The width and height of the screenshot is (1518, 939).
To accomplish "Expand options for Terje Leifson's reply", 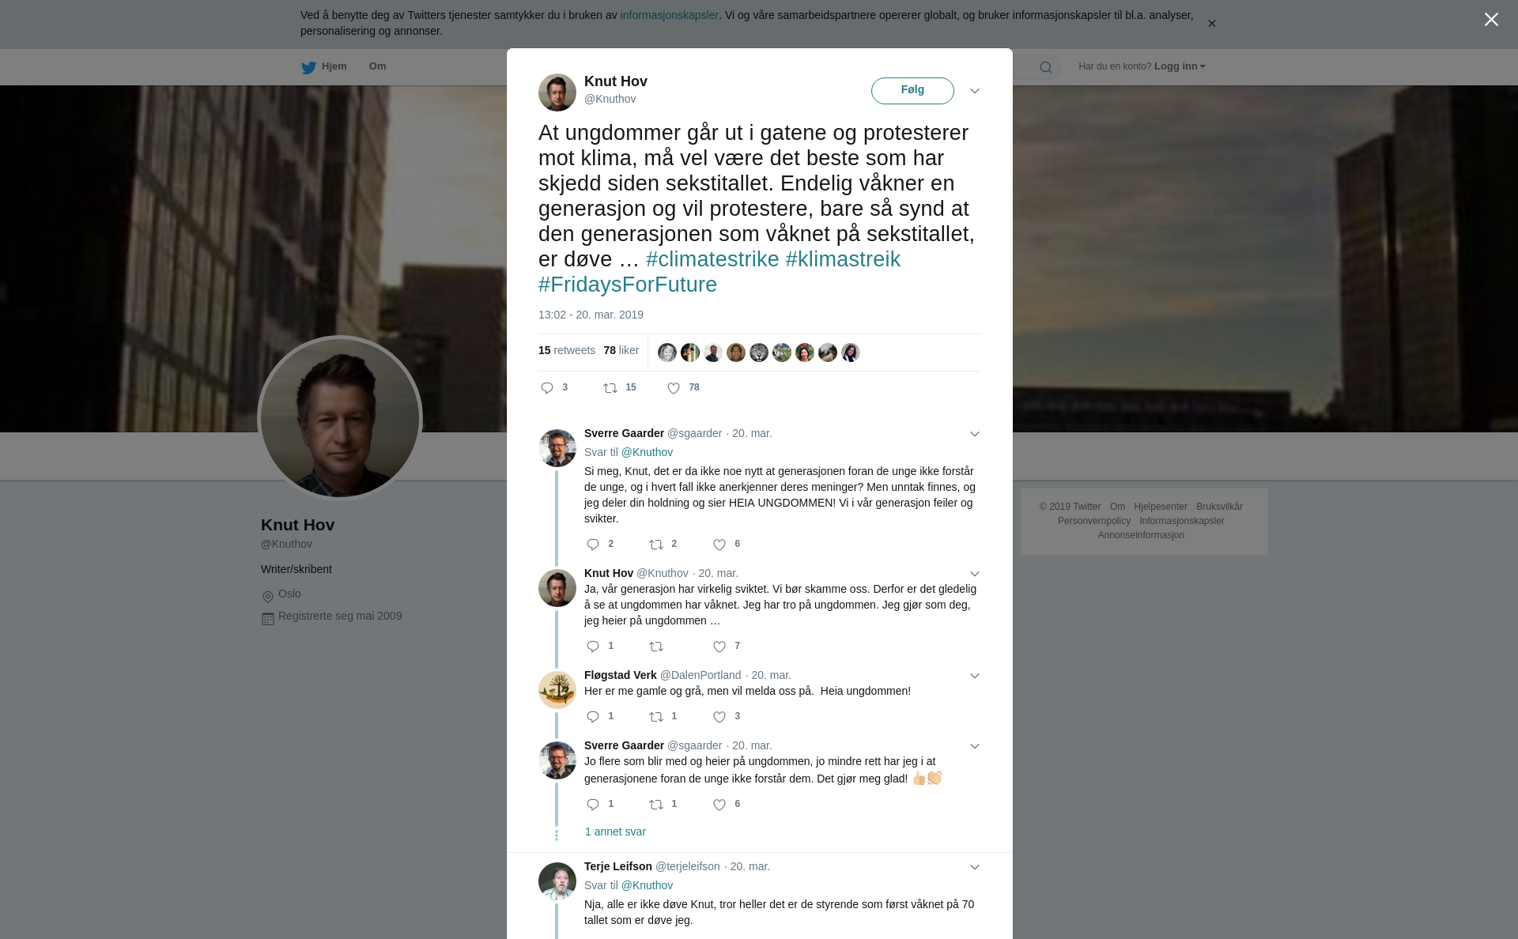I will (x=975, y=867).
